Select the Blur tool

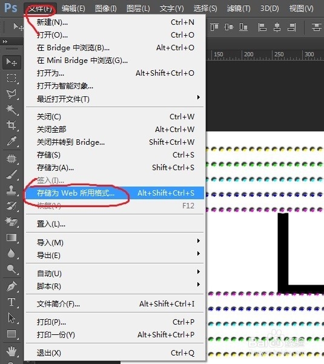point(12,253)
